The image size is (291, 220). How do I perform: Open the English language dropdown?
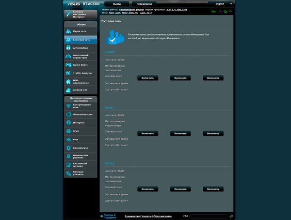tap(221, 4)
